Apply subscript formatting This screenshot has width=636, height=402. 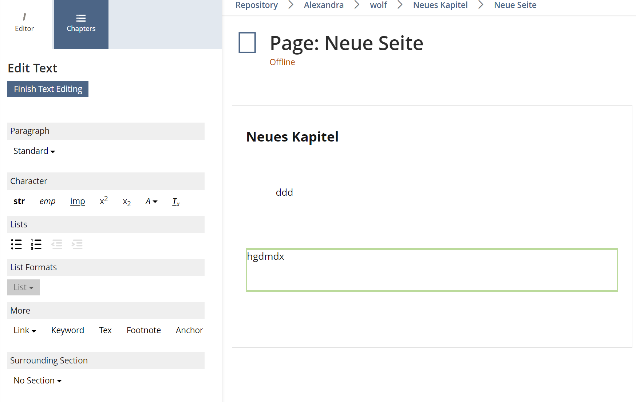[127, 202]
